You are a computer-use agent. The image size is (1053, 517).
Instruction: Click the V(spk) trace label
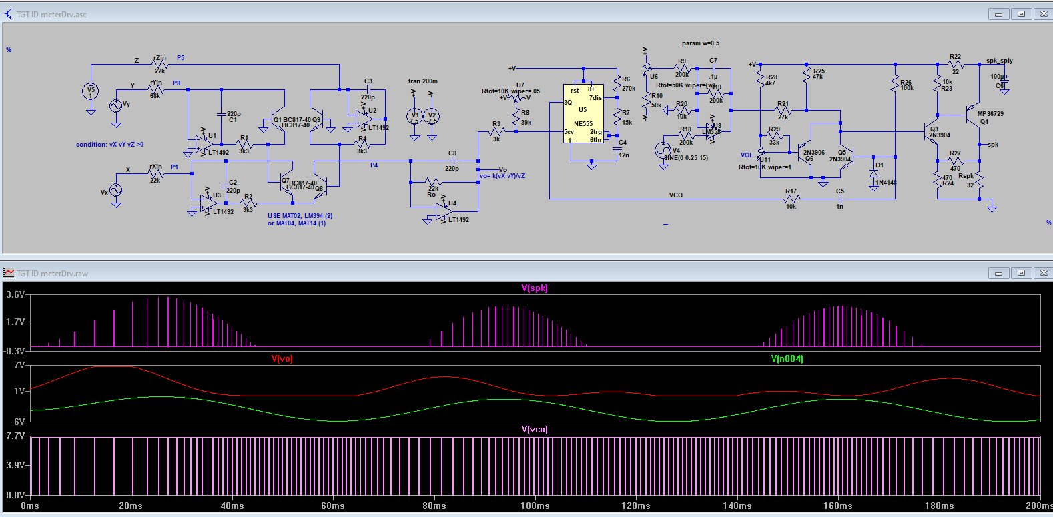point(534,288)
